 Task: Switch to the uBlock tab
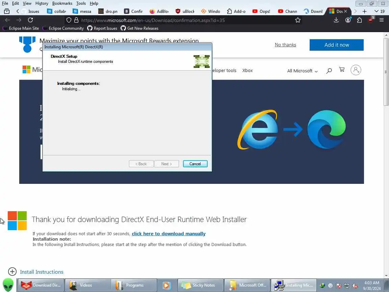pyautogui.click(x=185, y=11)
